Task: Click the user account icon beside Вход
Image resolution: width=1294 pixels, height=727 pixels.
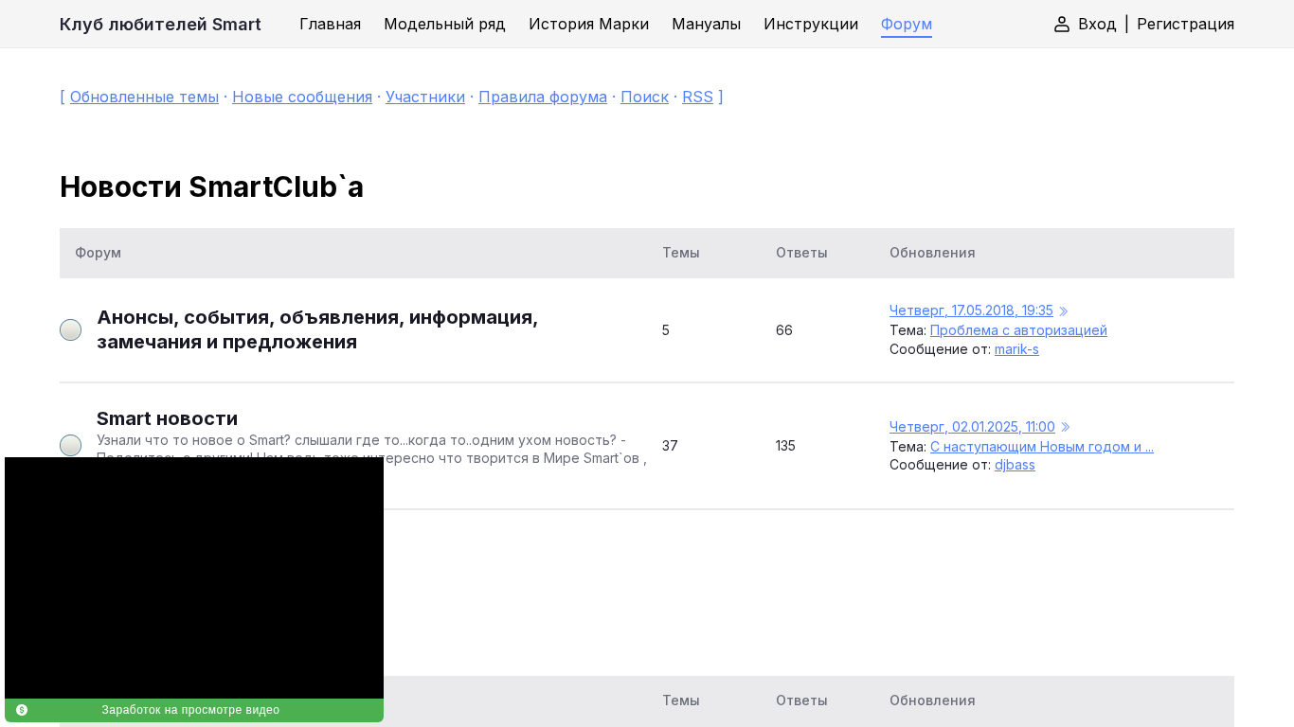Action: 1062,24
